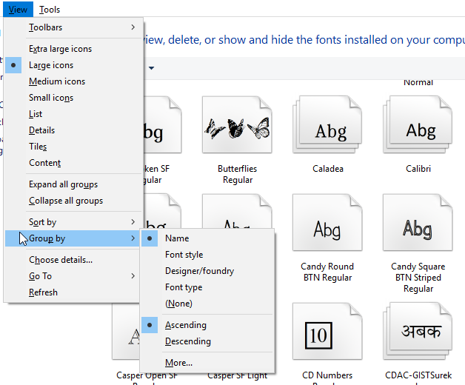The width and height of the screenshot is (465, 385).
Task: Open the Calibri font family icon
Action: pos(418,124)
